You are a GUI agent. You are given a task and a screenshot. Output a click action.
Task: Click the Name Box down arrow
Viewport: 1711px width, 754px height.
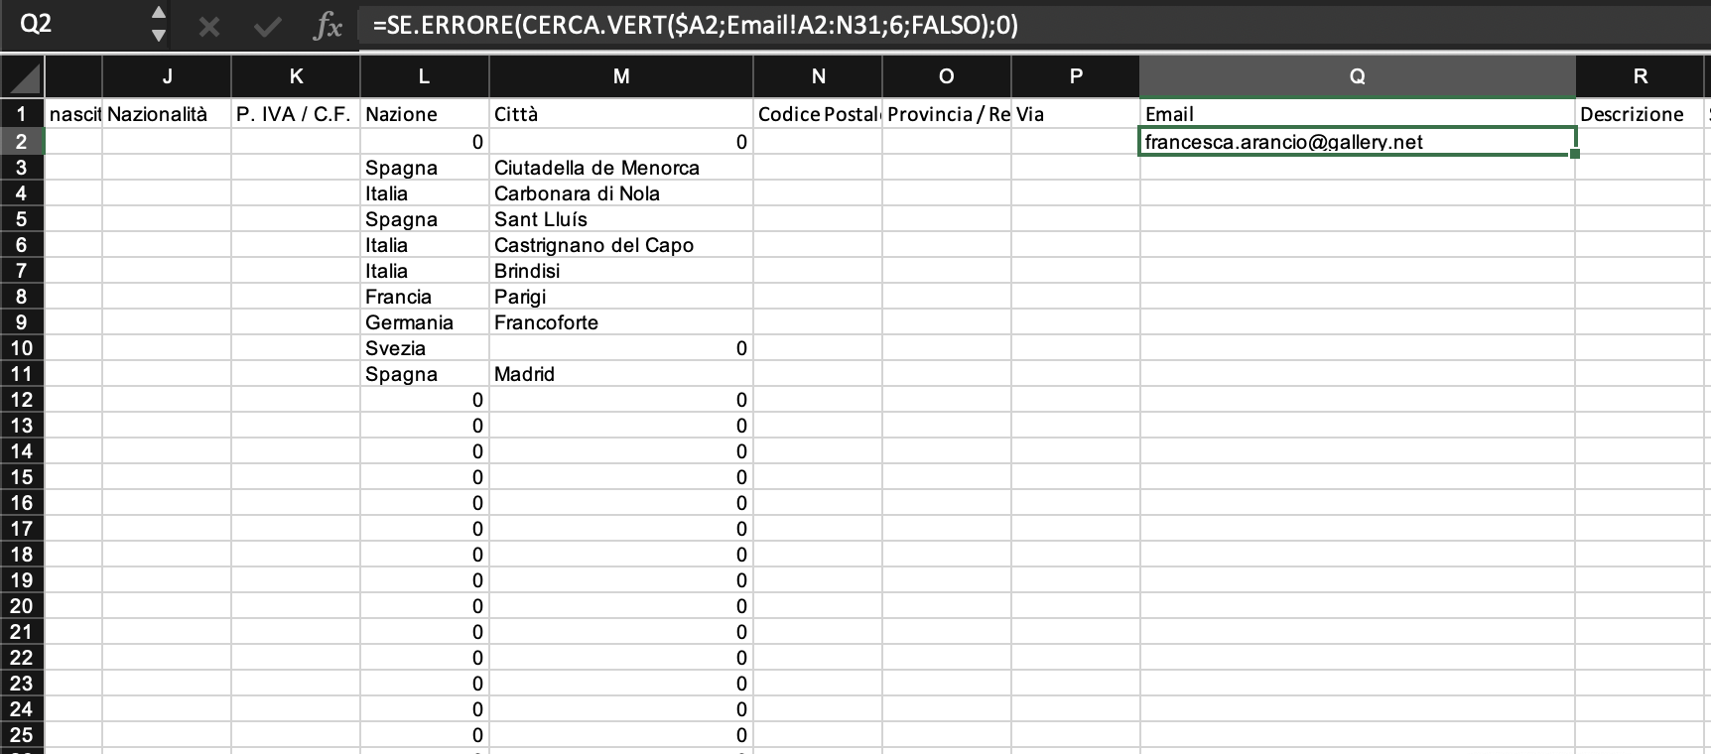tap(158, 36)
